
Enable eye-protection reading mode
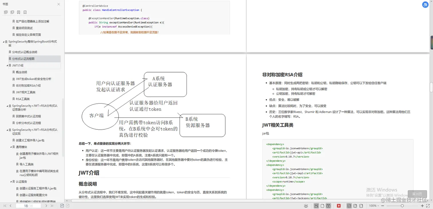click(306, 206)
